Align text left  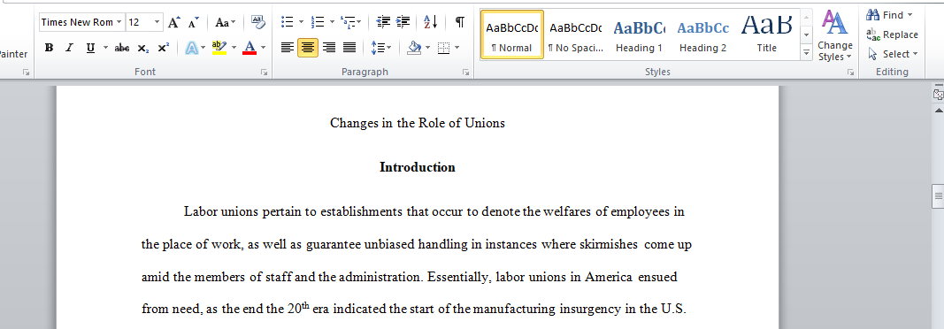(288, 48)
